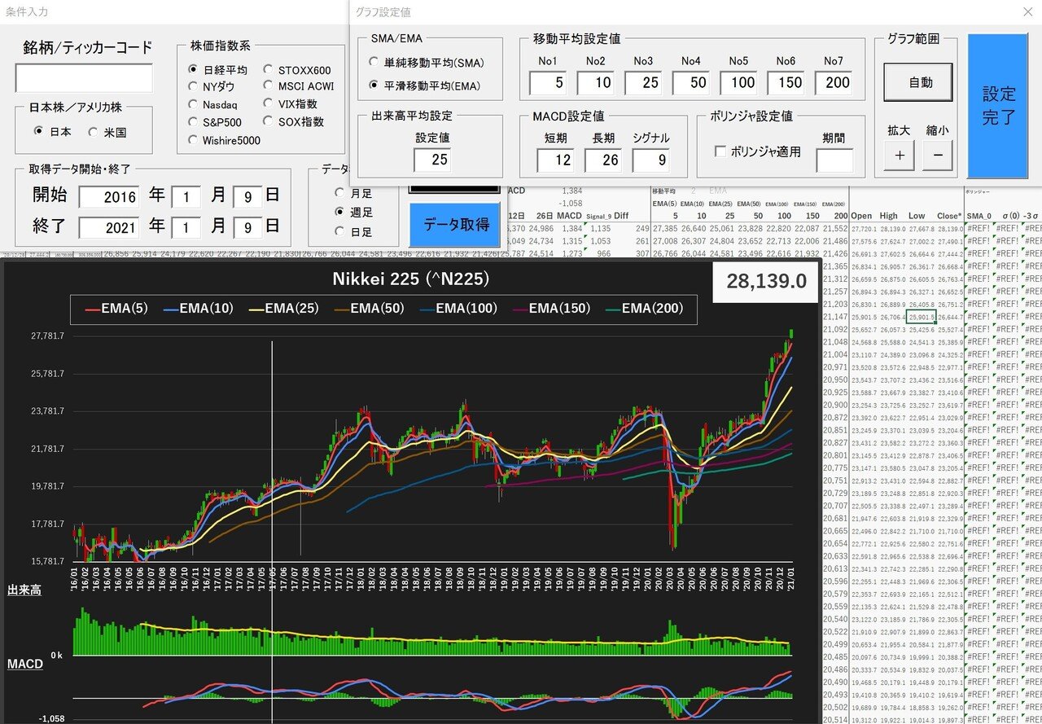Viewport: 1042px width, 724px height.
Task: Click the 開始 year field 2016
Action: (x=109, y=197)
